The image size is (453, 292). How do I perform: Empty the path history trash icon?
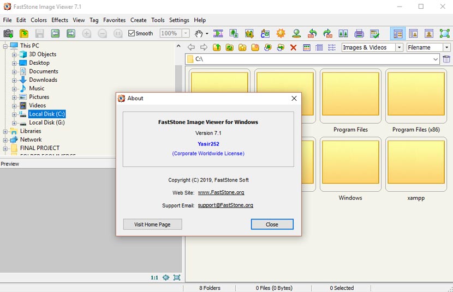click(446, 59)
